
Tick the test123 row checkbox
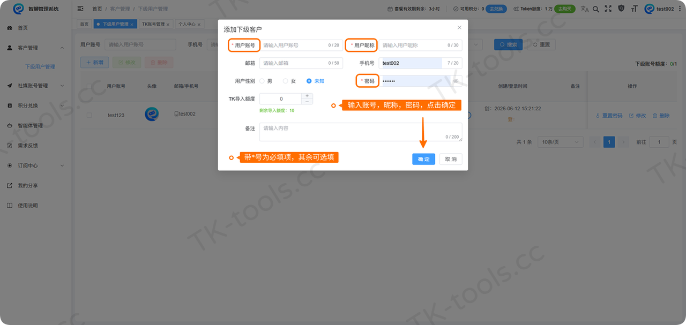click(90, 115)
